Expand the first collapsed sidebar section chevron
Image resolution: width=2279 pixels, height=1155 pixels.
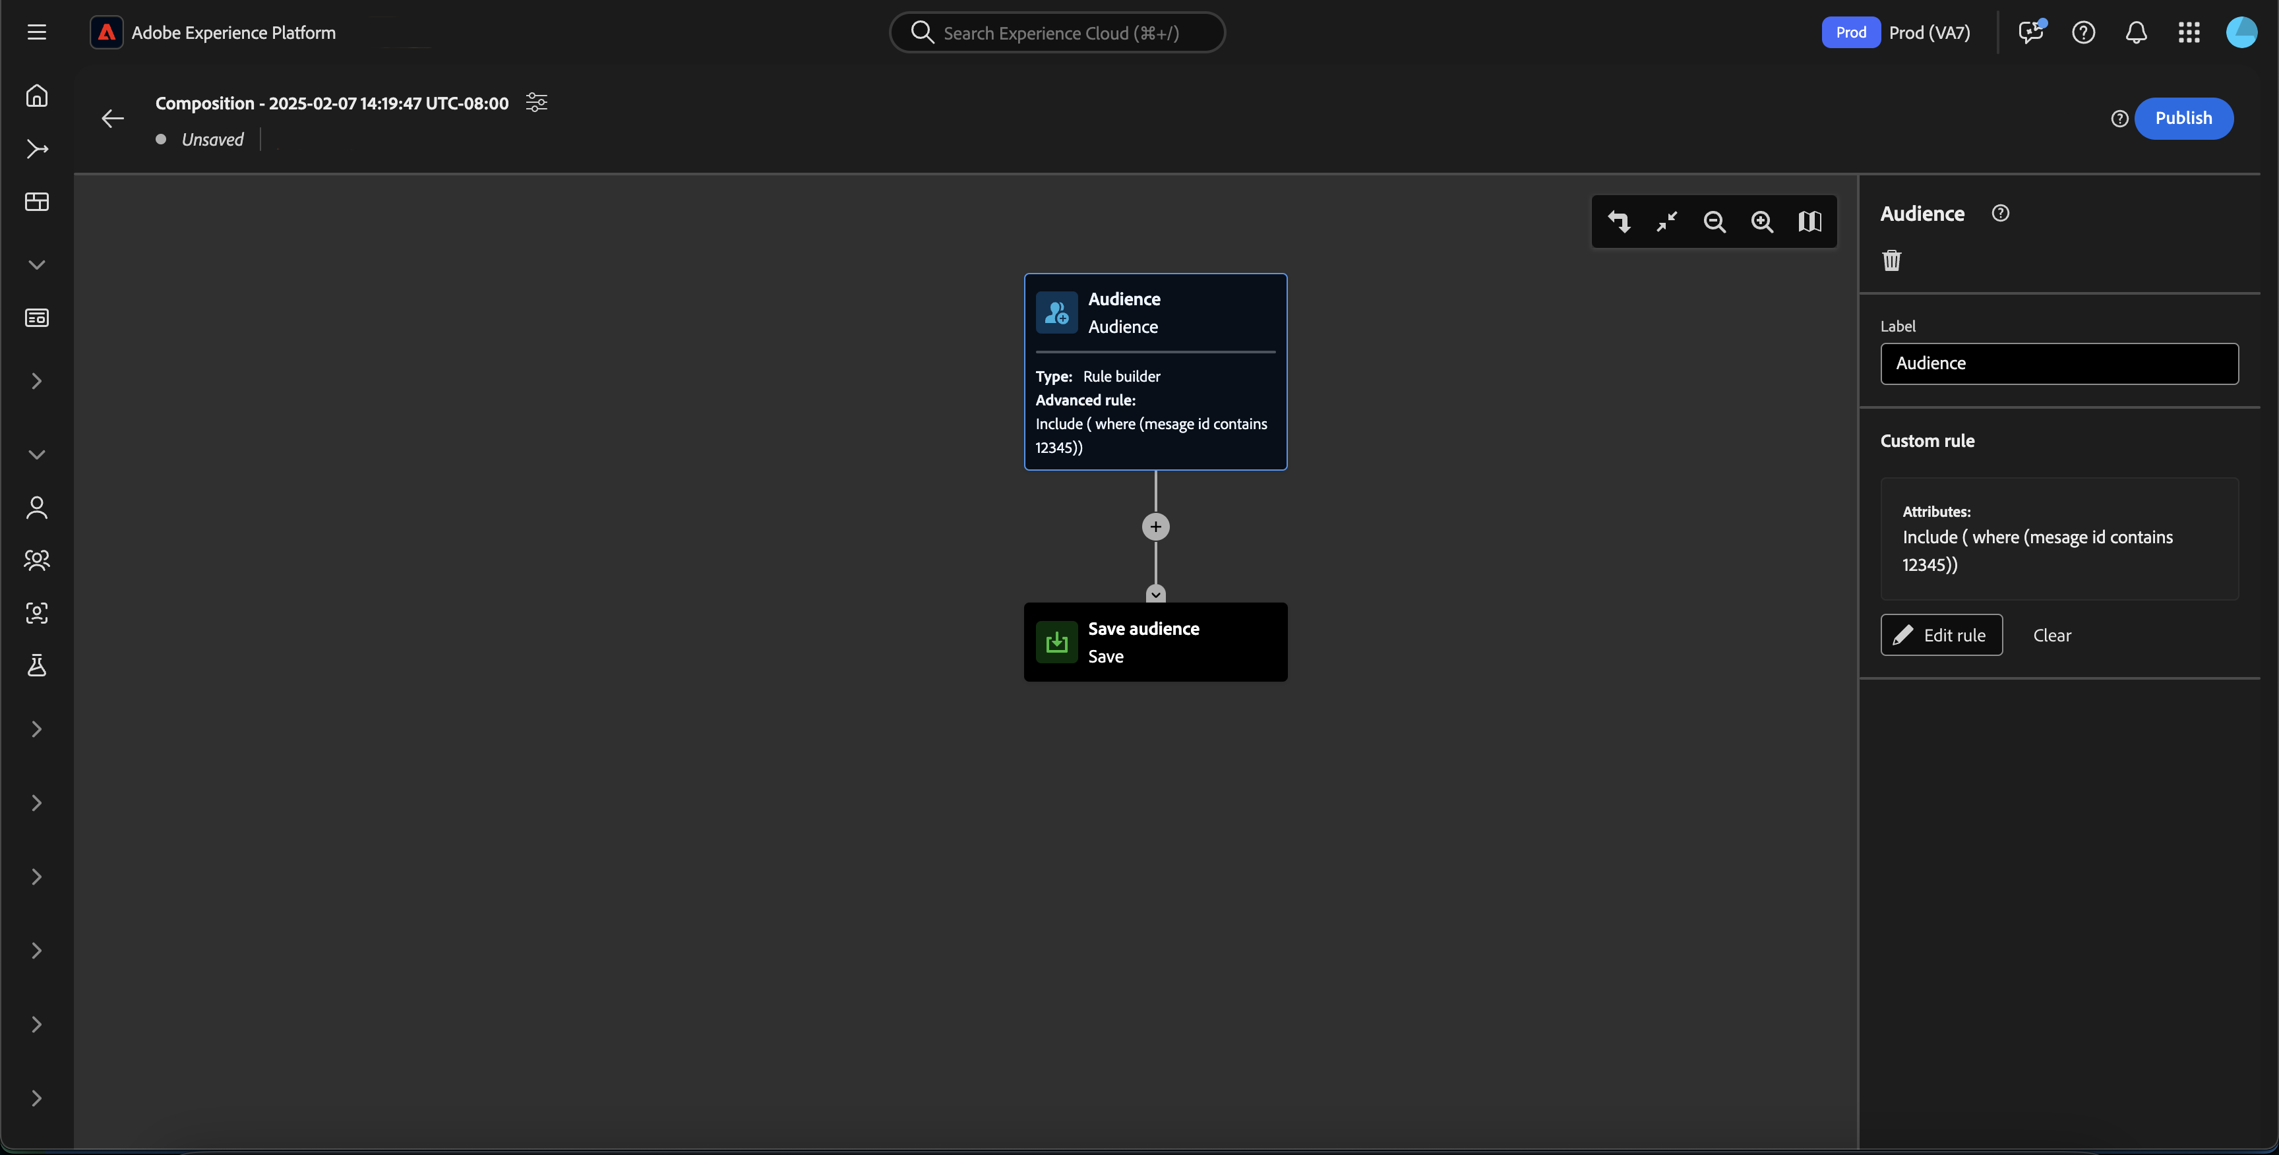[x=36, y=381]
